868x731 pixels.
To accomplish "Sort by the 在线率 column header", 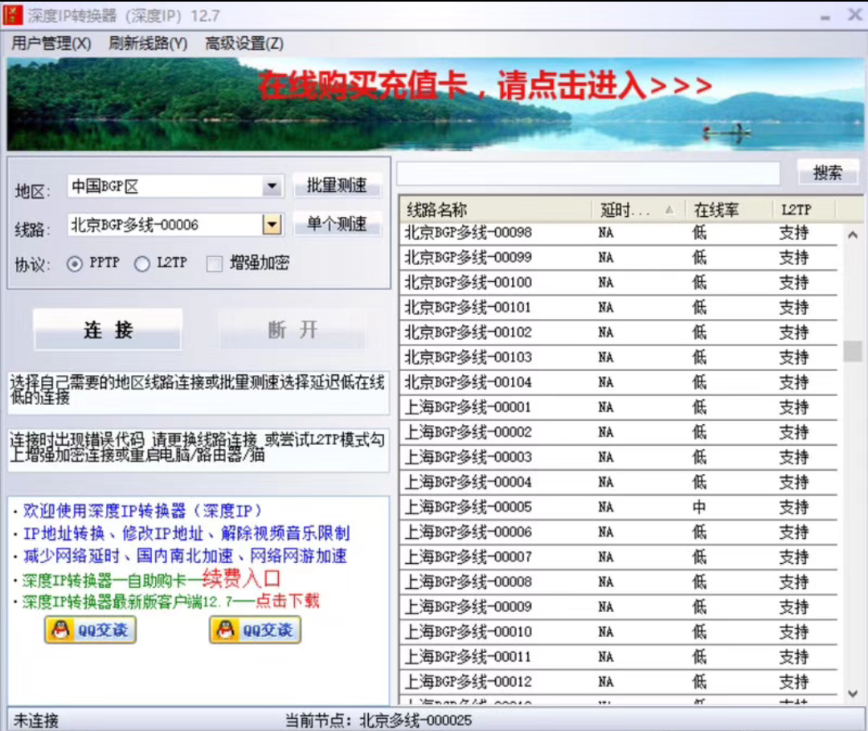I will pyautogui.click(x=729, y=210).
